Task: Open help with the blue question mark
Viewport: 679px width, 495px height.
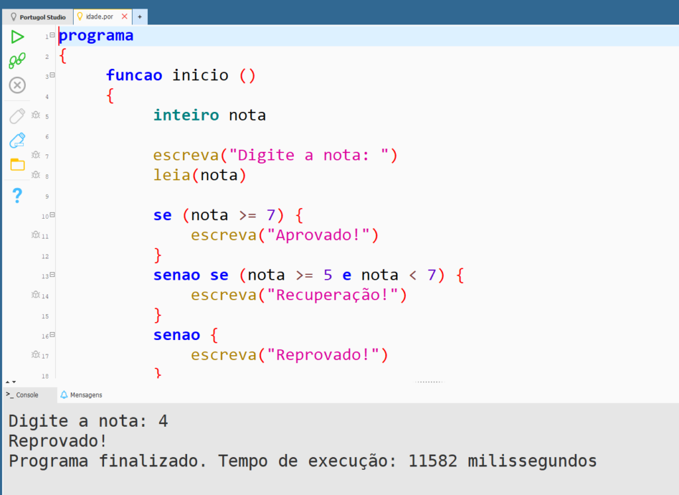Action: click(x=17, y=195)
